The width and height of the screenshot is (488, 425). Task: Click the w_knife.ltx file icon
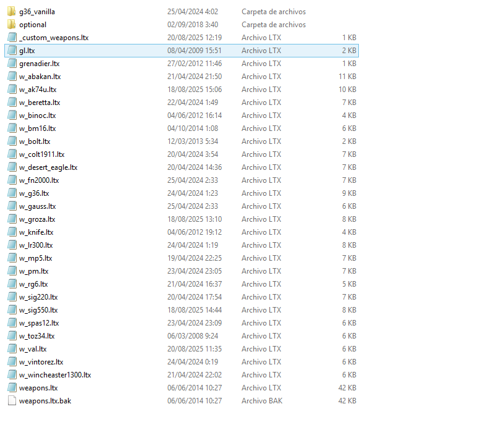(x=12, y=232)
